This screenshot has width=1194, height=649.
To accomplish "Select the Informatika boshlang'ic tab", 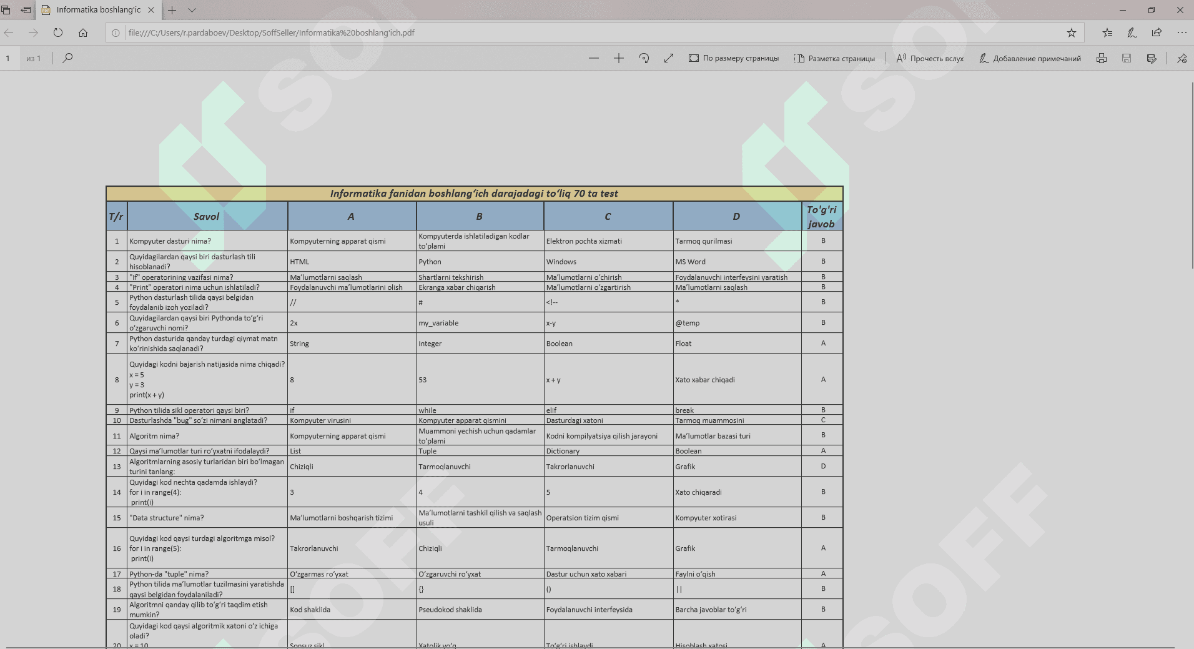I will (99, 10).
